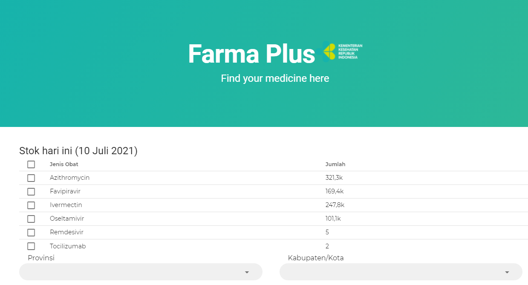Image resolution: width=528 pixels, height=285 pixels.
Task: Sort by the Jumlah column header
Action: tap(335, 164)
